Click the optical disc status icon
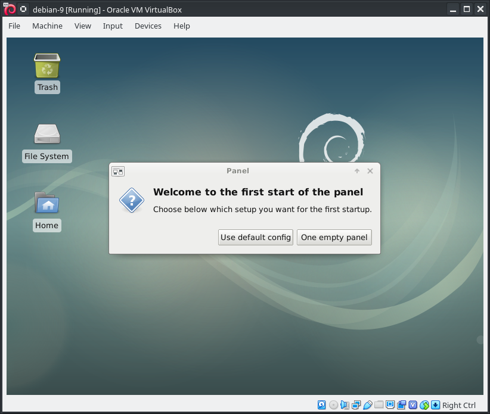 tap(333, 405)
